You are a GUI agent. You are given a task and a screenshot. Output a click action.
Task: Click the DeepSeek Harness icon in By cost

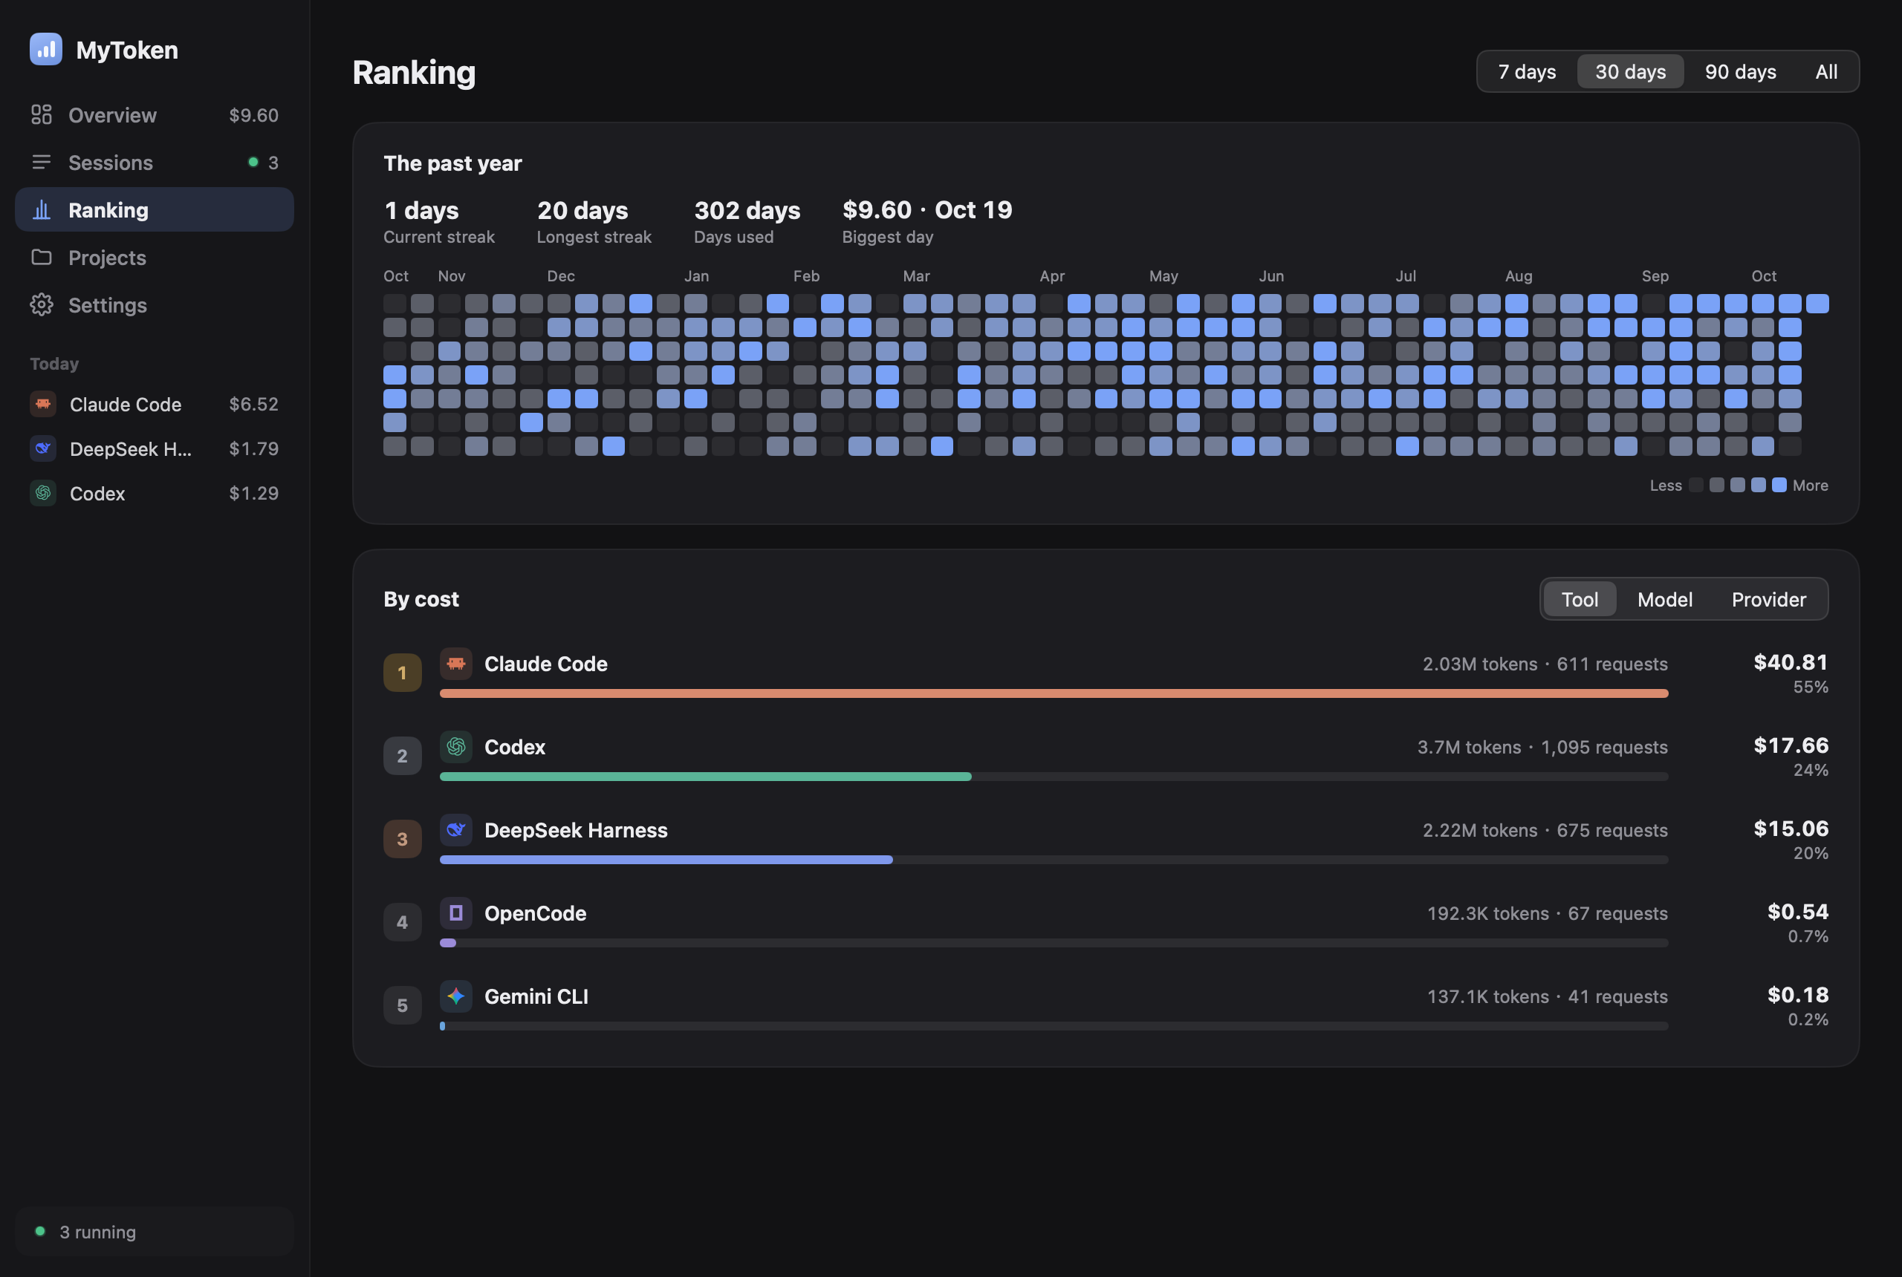click(x=456, y=830)
